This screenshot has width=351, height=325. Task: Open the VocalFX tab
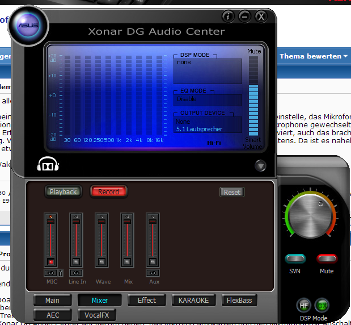pyautogui.click(x=97, y=315)
